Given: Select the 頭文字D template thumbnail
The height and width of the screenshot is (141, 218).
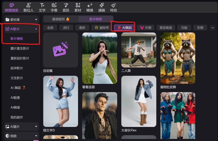Looking at the screenshot, I should pos(60,101).
